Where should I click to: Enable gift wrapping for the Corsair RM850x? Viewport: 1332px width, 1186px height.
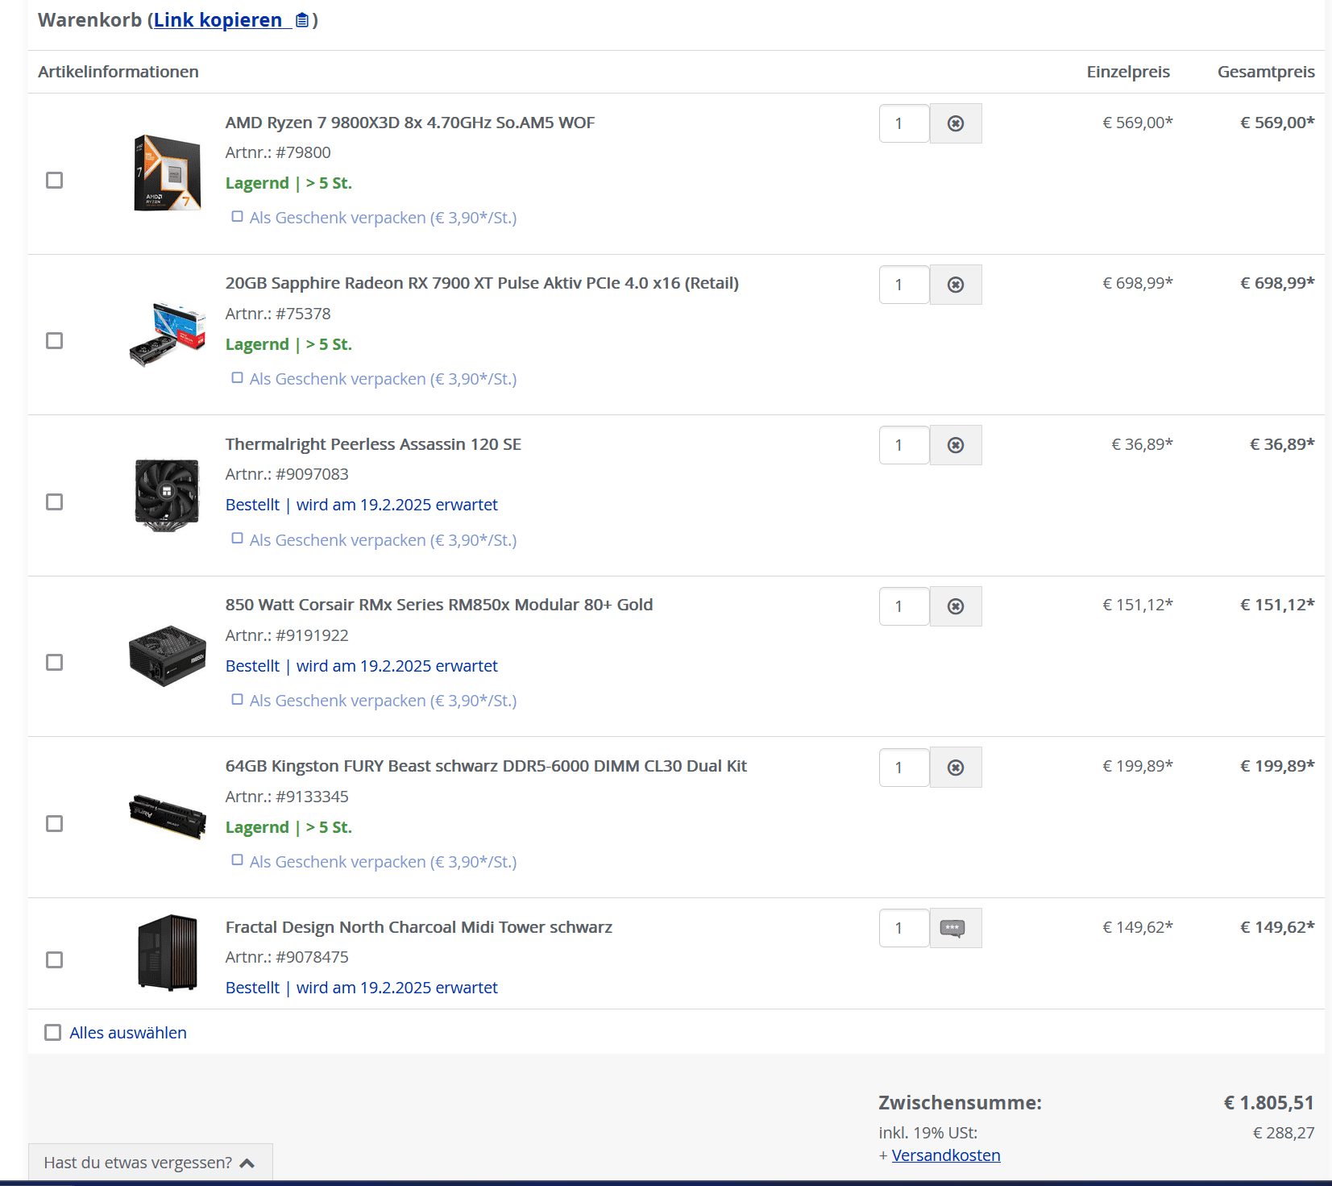[237, 699]
